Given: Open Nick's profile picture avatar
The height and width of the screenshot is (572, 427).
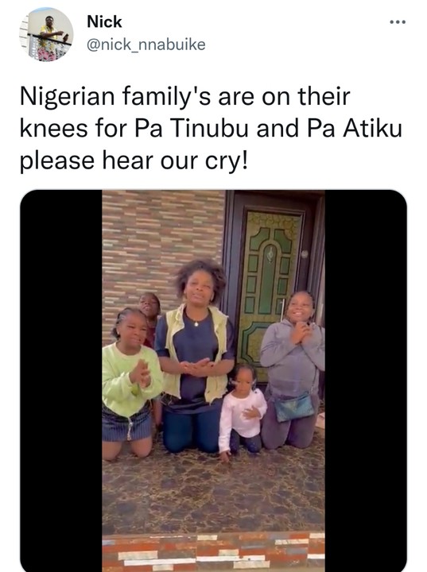Looking at the screenshot, I should pyautogui.click(x=46, y=34).
